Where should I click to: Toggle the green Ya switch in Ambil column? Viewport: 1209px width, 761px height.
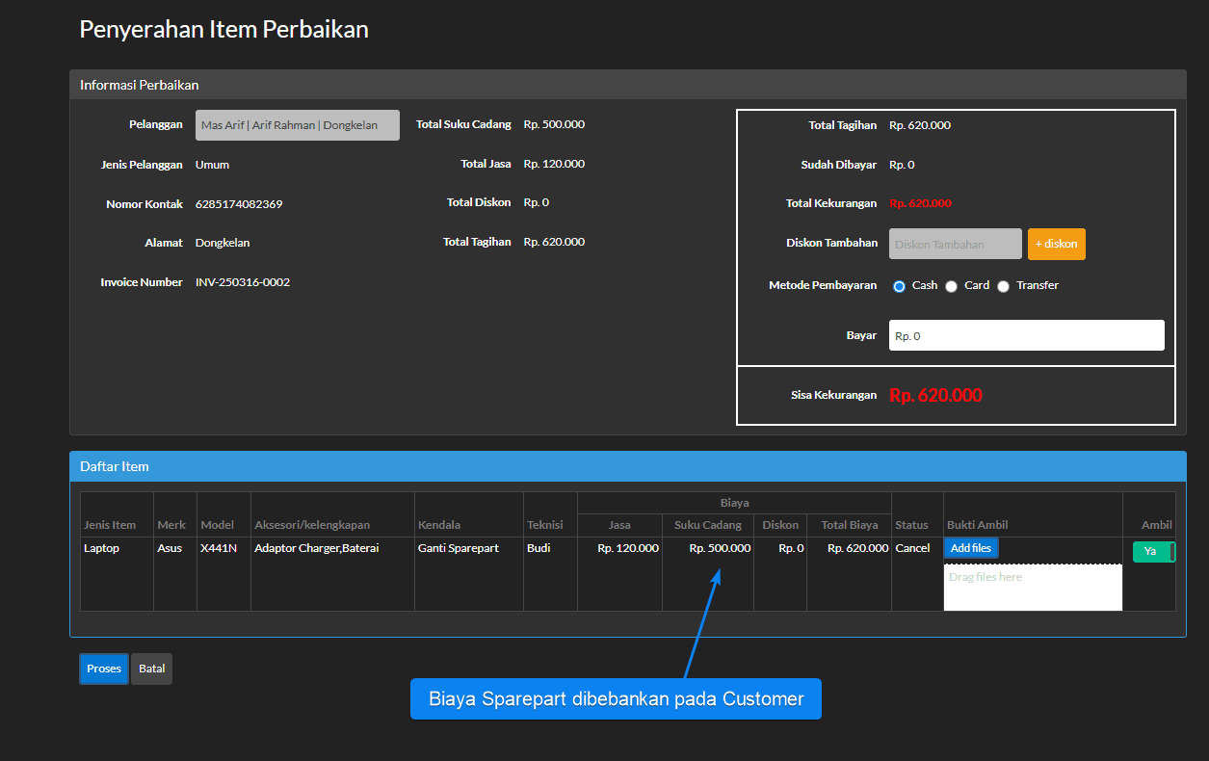point(1153,551)
